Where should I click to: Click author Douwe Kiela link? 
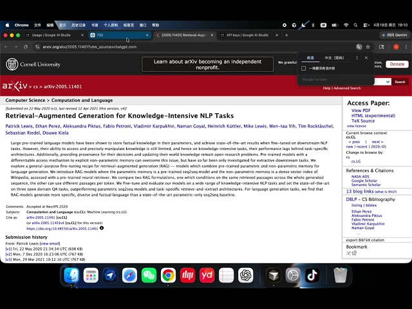(x=55, y=133)
